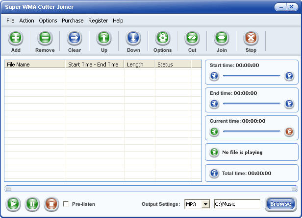Move file Up with toolbar icon

point(103,39)
